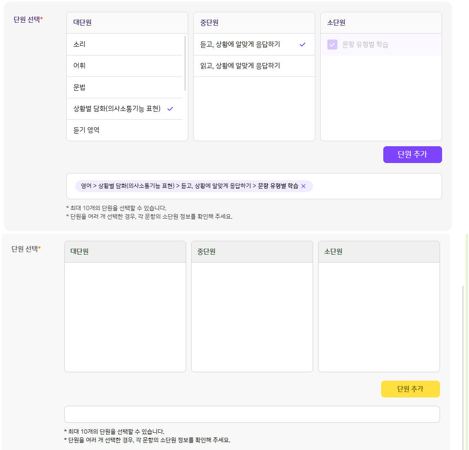Click the yellow 단원 추가 button
Image resolution: width=469 pixels, height=450 pixels.
click(x=410, y=389)
